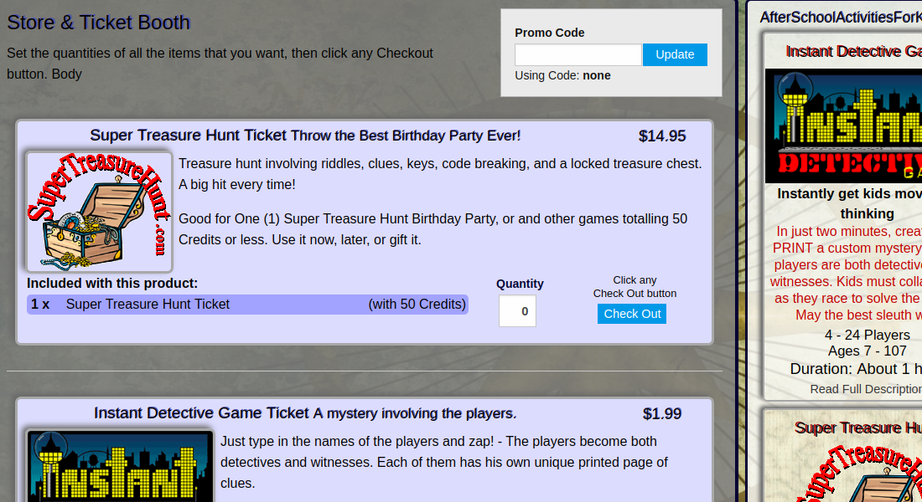Open Read Full Description link
The width and height of the screenshot is (922, 502).
point(865,389)
